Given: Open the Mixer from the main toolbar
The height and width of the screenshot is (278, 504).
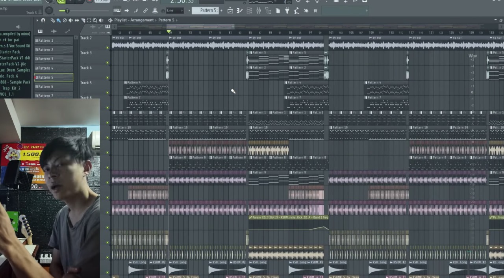Looking at the screenshot, I should pyautogui.click(x=258, y=11).
